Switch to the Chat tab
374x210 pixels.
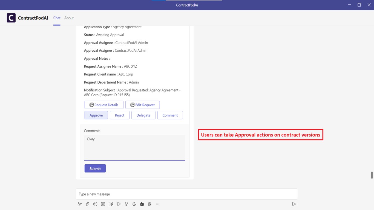click(57, 18)
